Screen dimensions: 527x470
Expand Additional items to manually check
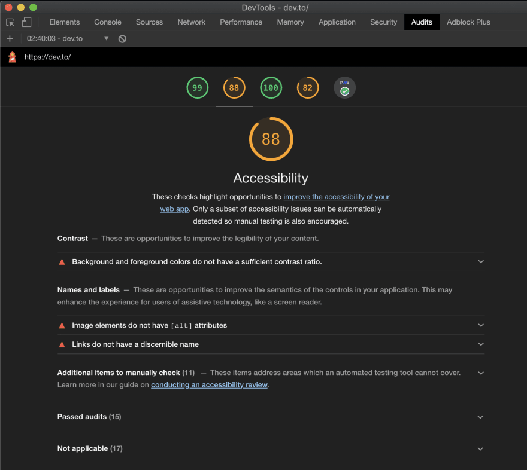click(x=481, y=373)
